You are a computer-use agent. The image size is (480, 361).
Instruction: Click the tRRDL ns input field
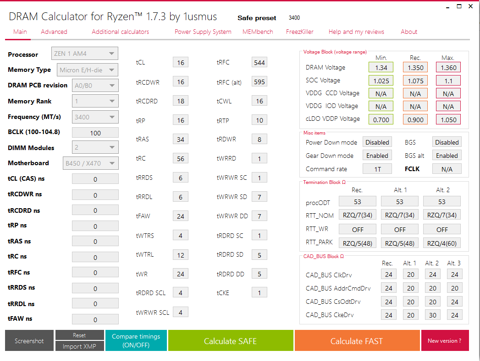point(95,304)
